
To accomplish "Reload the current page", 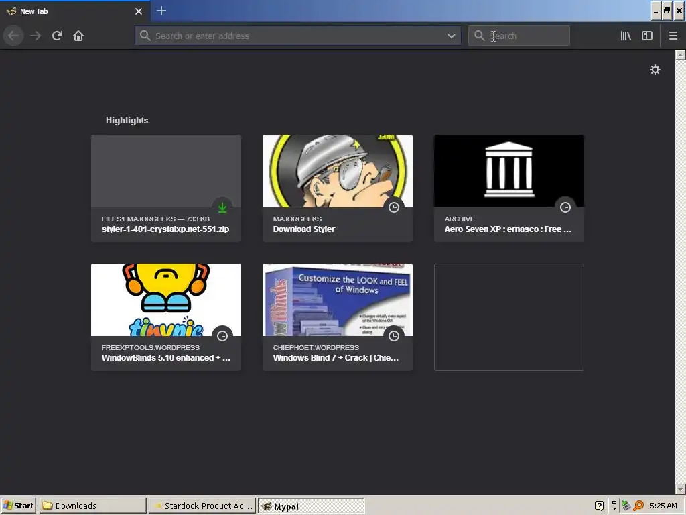I will [57, 36].
